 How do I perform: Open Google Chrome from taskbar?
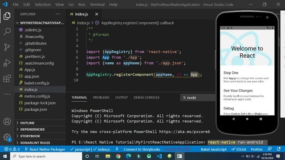[118, 156]
